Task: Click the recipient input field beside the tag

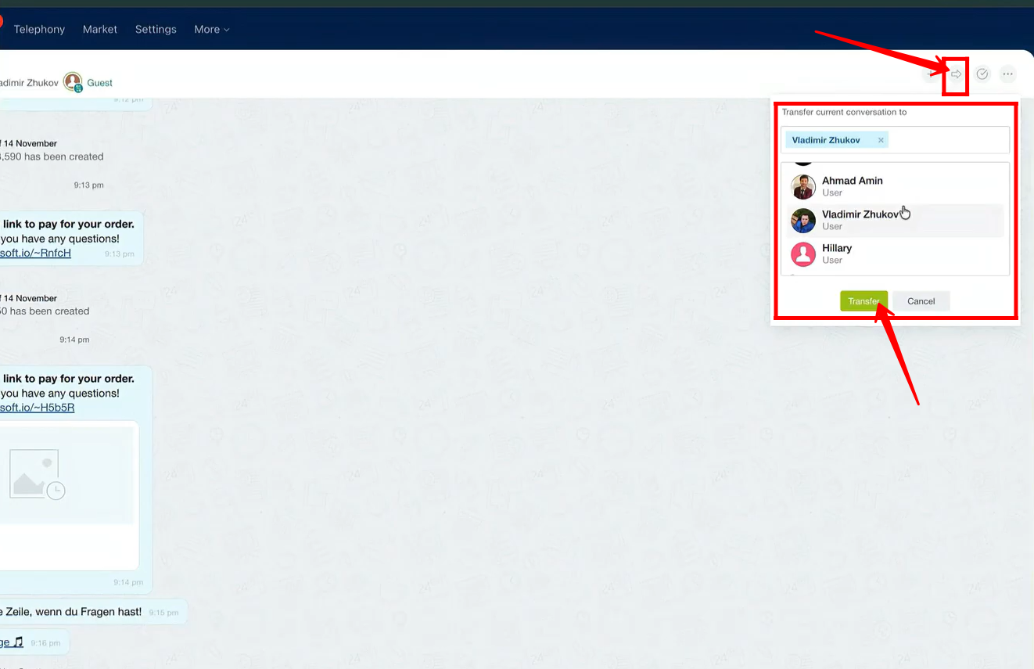Action: click(946, 141)
